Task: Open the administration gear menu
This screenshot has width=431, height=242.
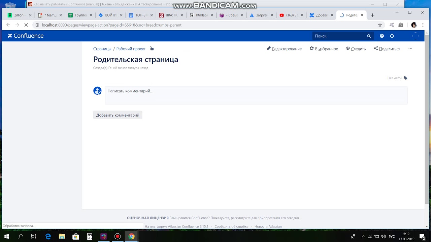Action: 392,36
